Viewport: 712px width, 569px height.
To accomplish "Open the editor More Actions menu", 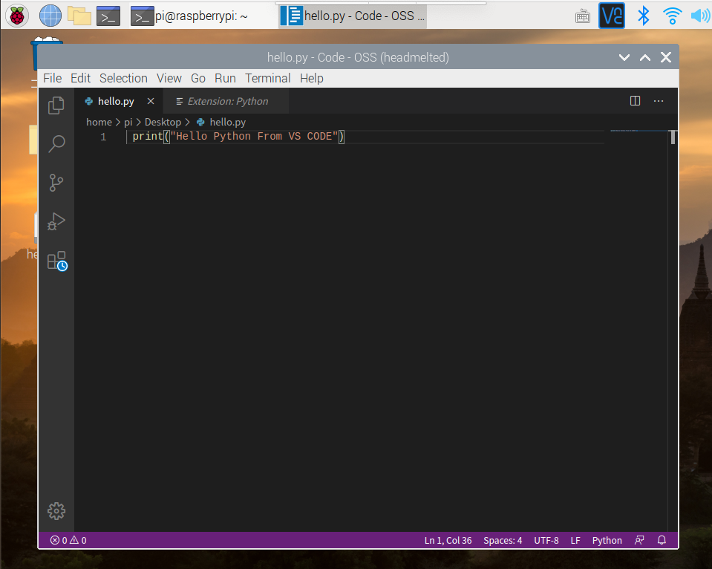I will (x=659, y=101).
